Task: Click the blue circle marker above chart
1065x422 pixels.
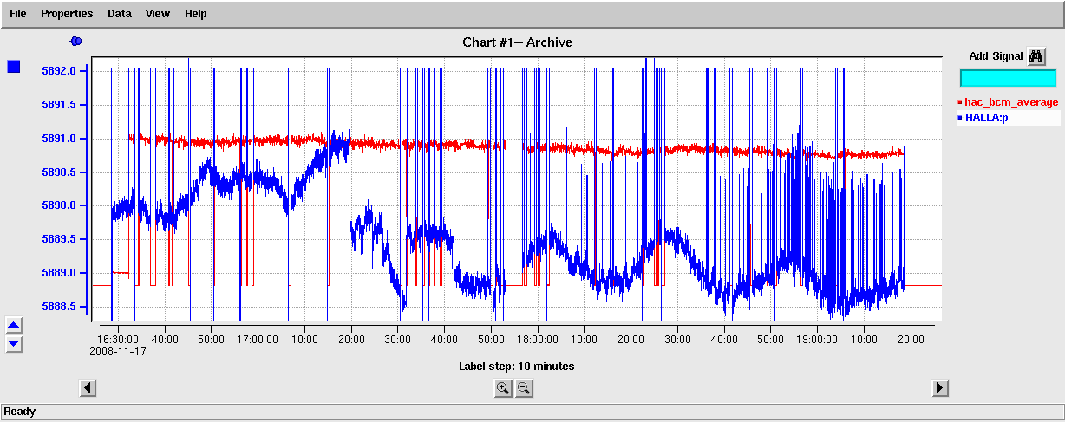Action: click(75, 41)
